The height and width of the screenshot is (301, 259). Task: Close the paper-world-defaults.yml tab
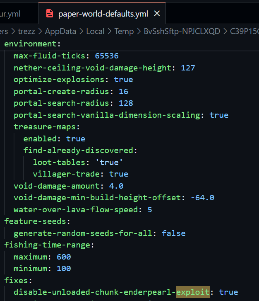[x=157, y=14]
